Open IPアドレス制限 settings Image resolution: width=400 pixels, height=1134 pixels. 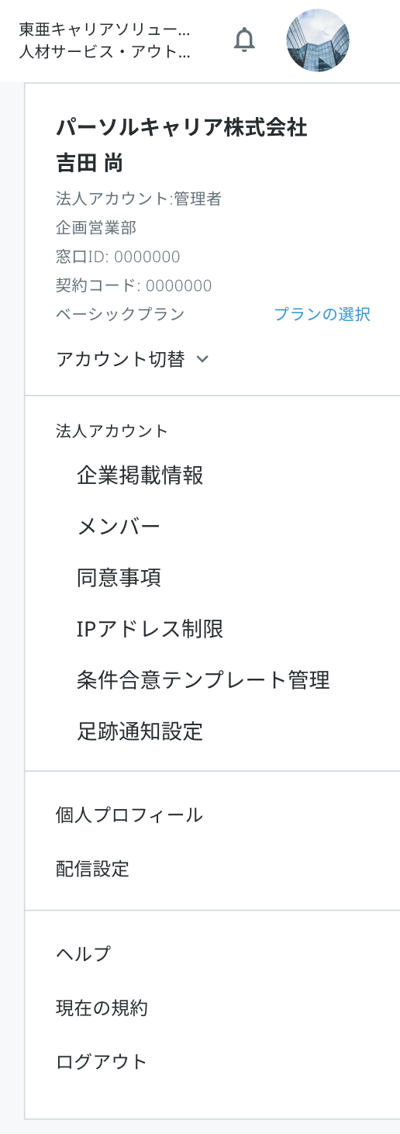click(x=150, y=629)
